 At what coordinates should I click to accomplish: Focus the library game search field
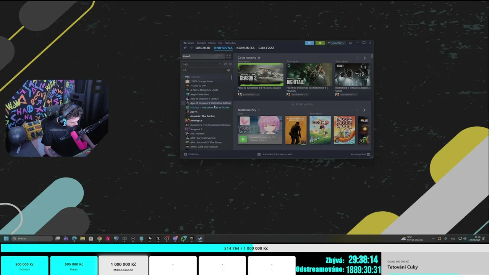click(x=204, y=70)
